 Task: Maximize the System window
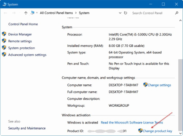163,4
